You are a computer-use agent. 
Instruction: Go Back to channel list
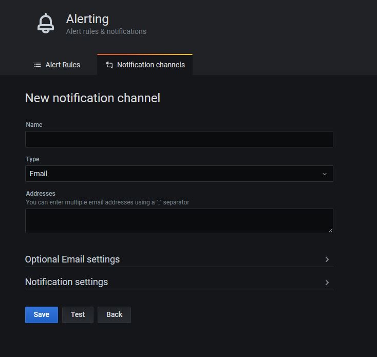[114, 315]
